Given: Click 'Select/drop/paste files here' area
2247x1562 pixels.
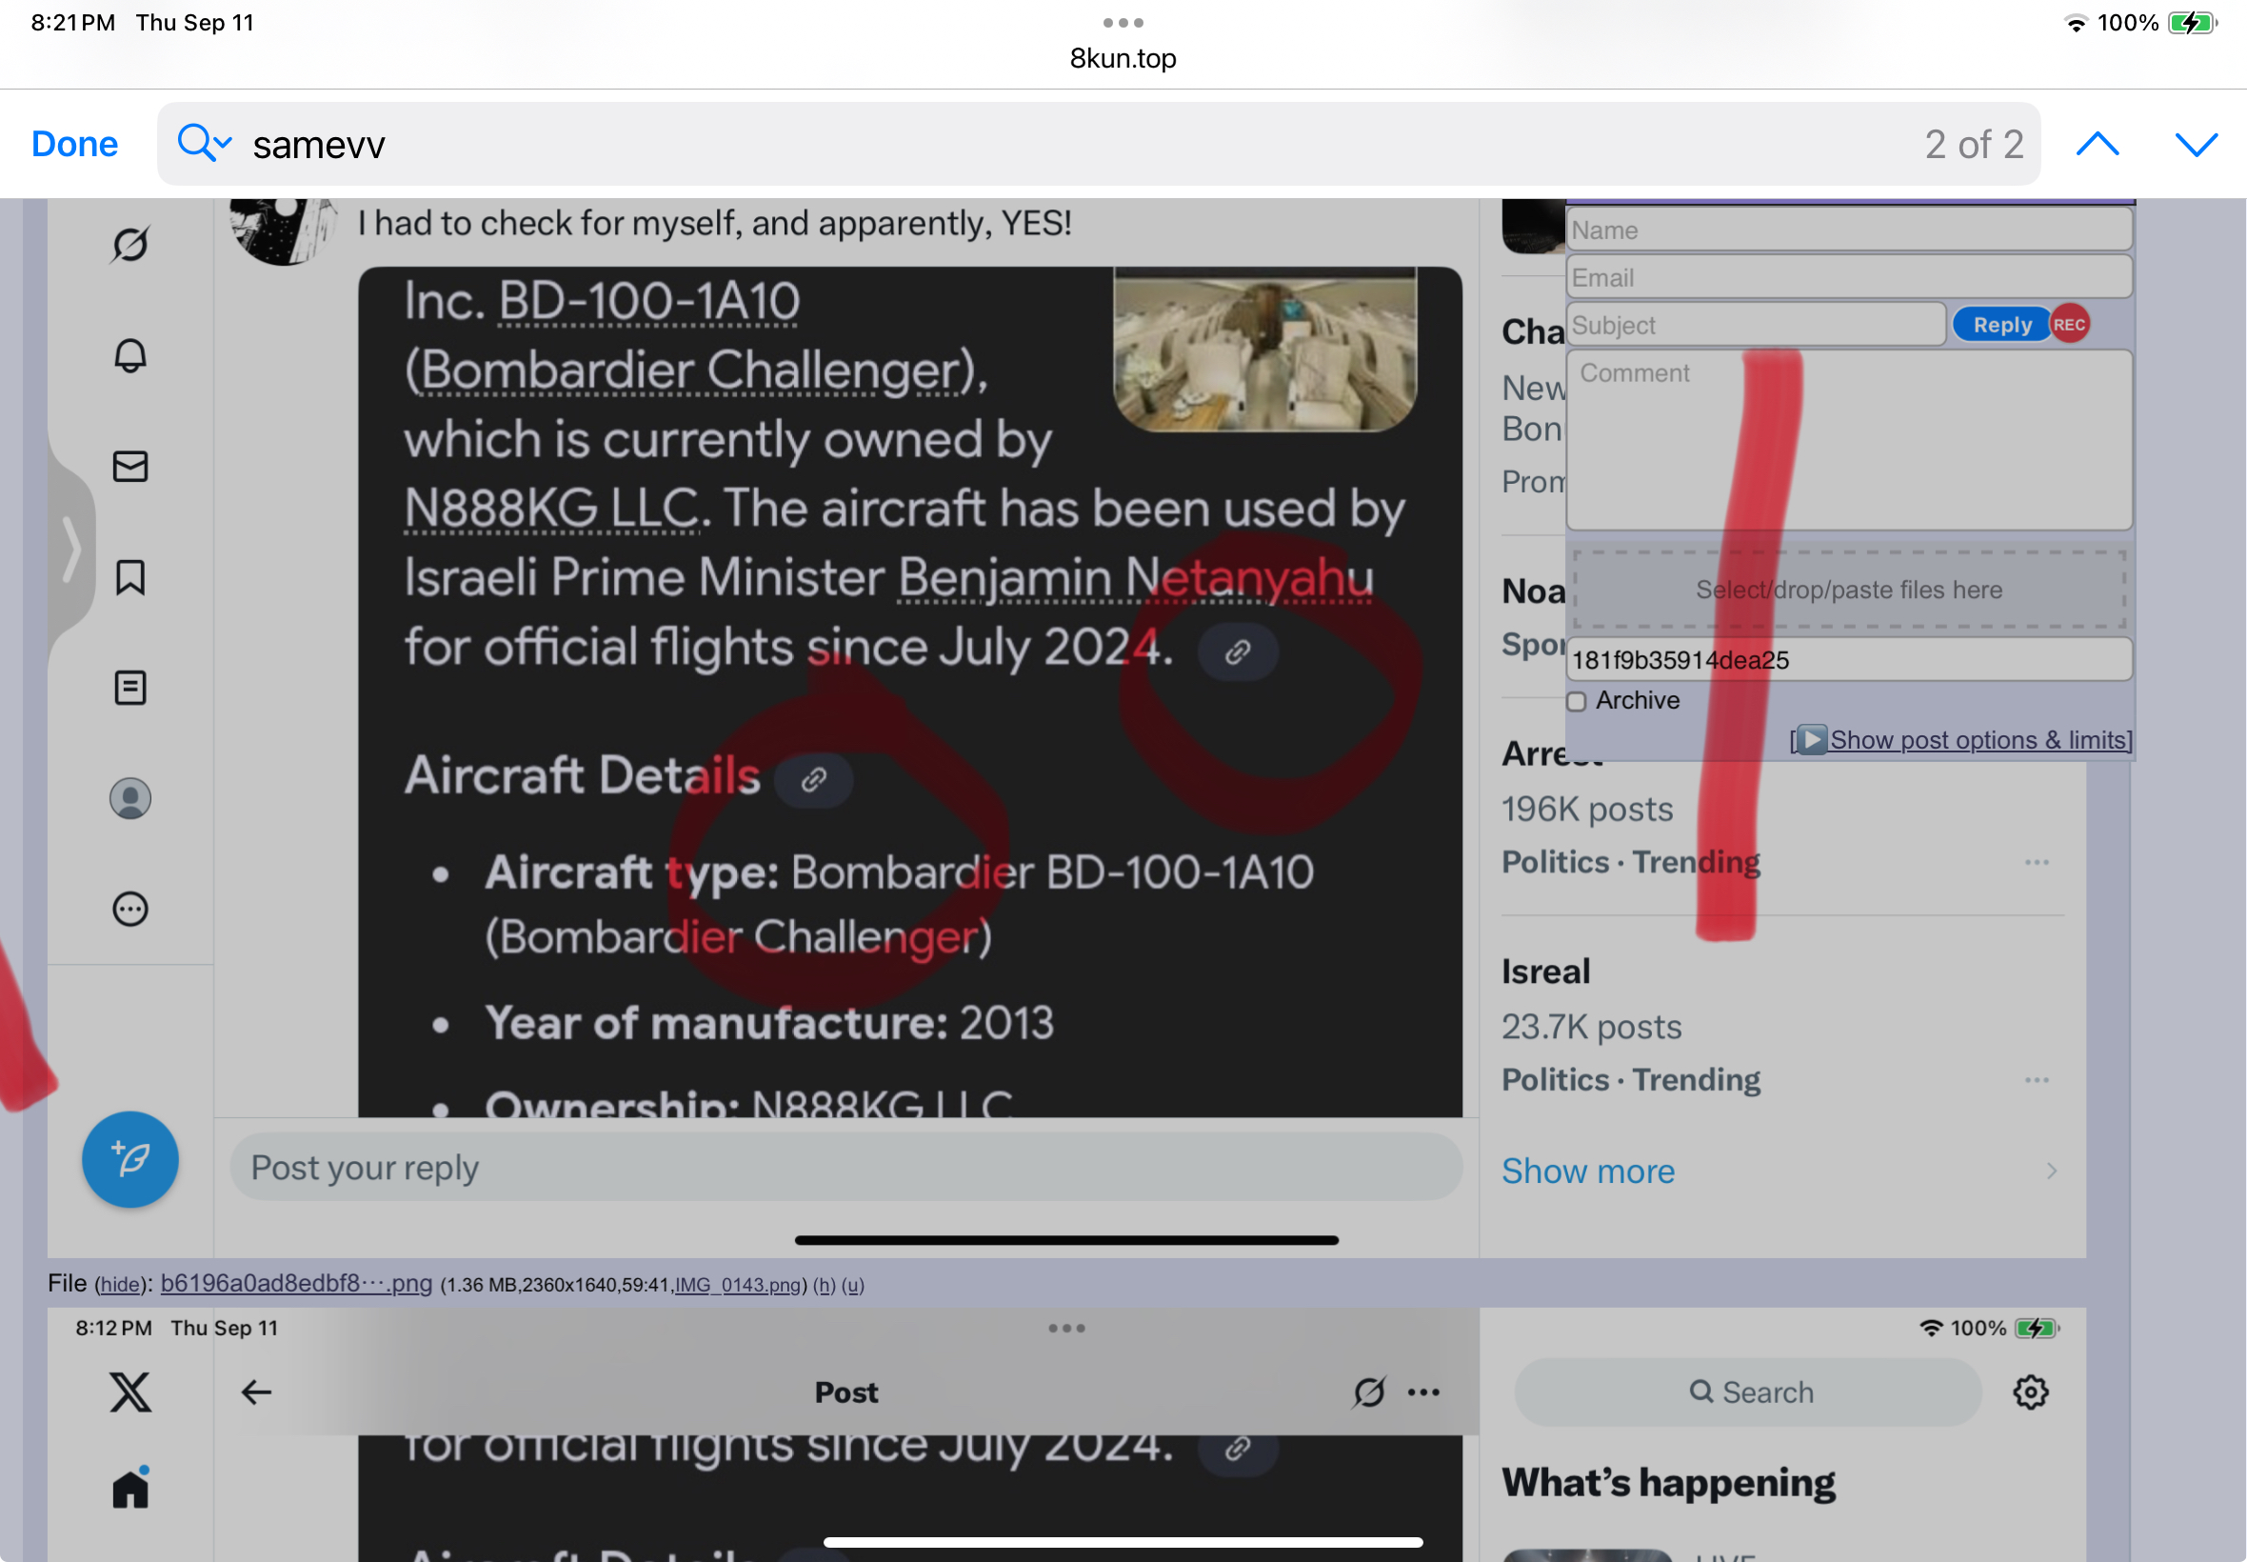Looking at the screenshot, I should click(x=1849, y=591).
